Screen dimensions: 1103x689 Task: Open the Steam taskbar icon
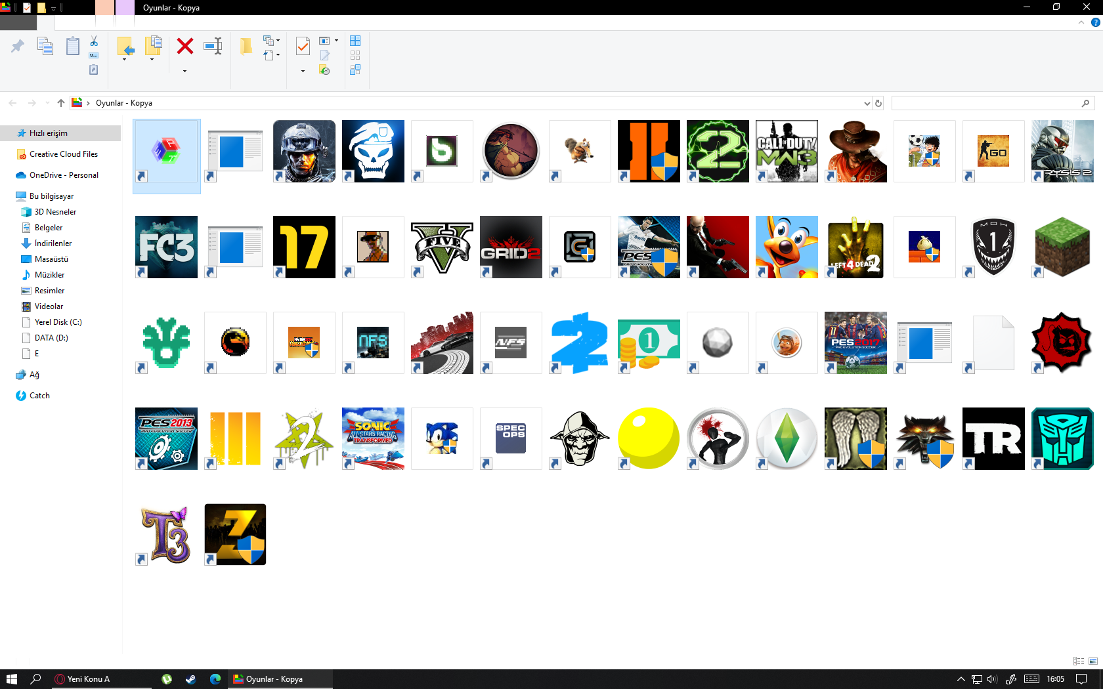(x=190, y=679)
